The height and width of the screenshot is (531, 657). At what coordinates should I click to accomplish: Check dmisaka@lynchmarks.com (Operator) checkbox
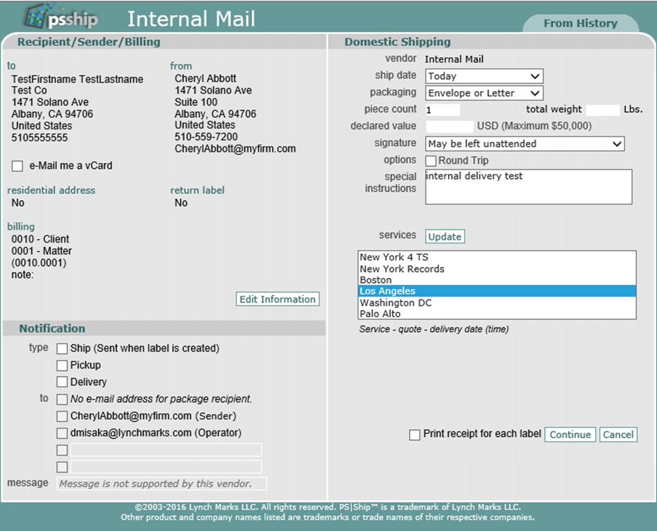[62, 433]
